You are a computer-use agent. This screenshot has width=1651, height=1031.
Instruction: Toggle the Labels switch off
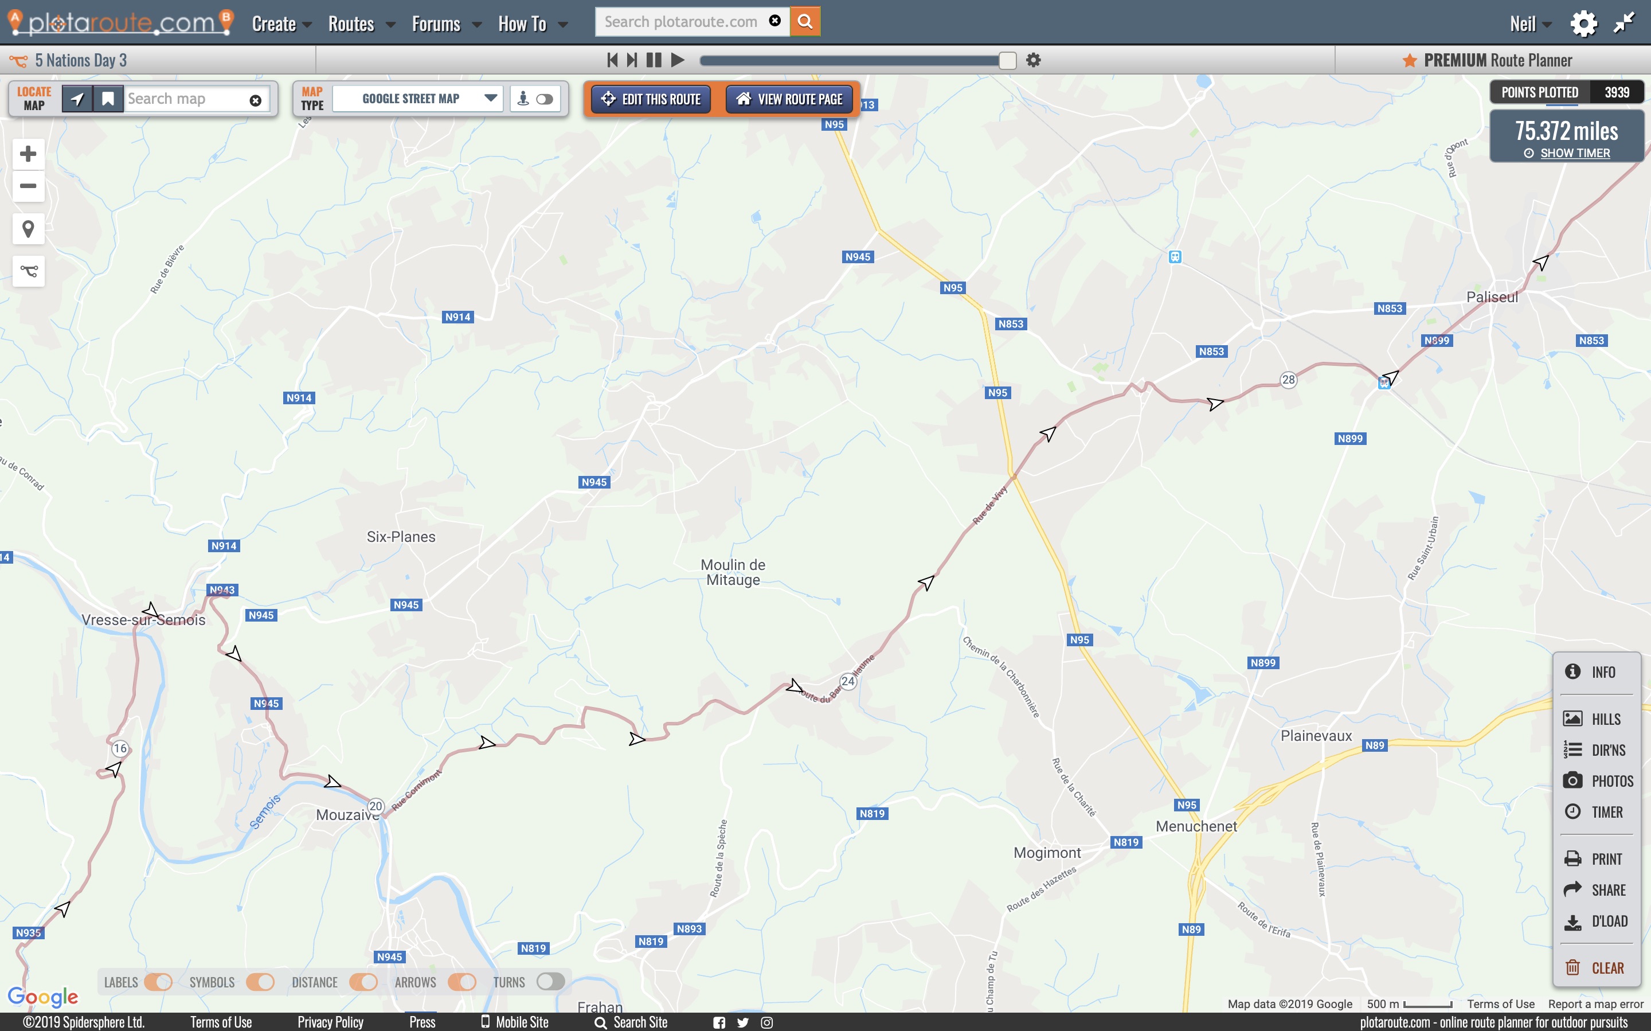point(158,982)
